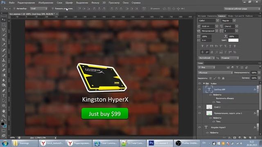Open the Справка menu
The height and width of the screenshot is (147, 262).
[136, 3]
